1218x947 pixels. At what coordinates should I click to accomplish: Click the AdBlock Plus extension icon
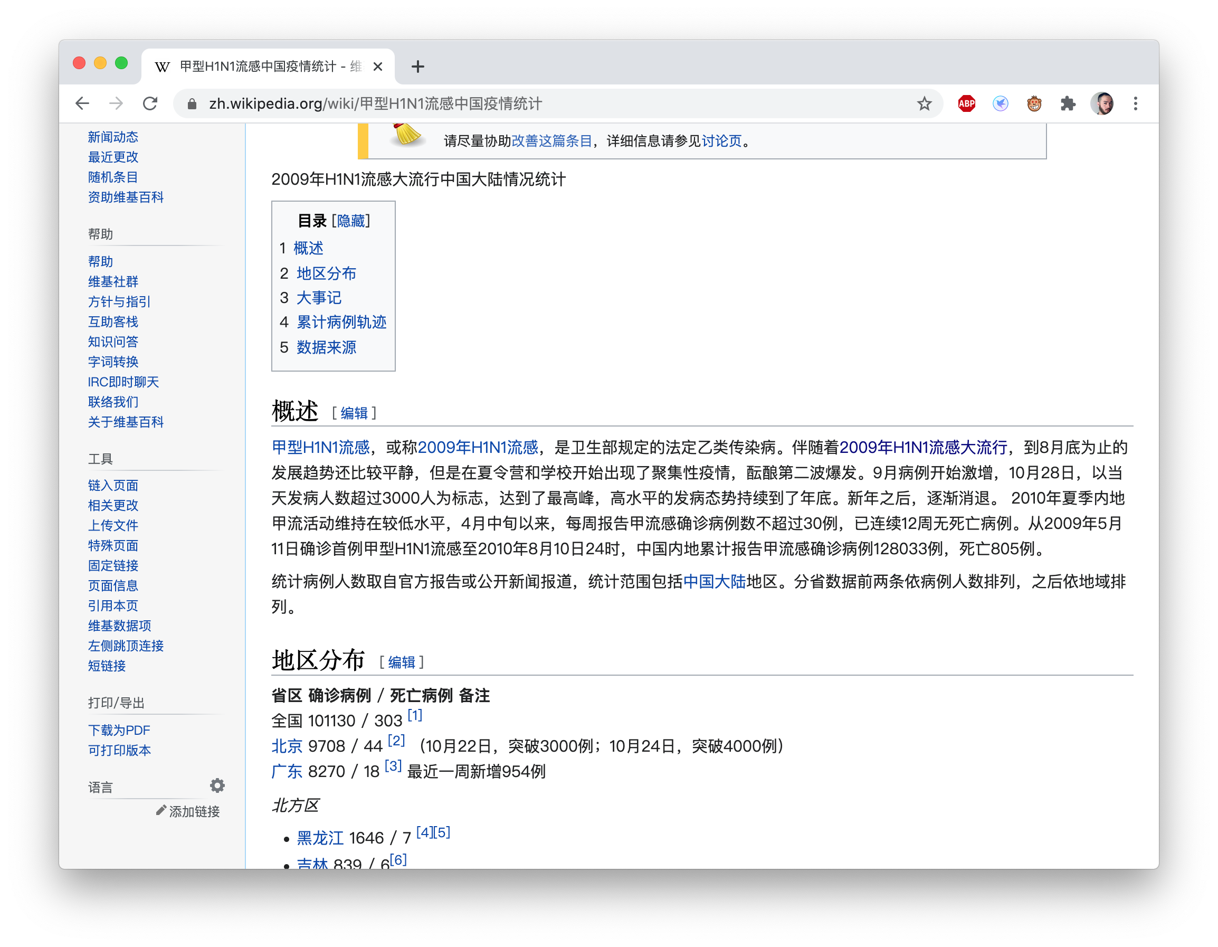pos(966,104)
